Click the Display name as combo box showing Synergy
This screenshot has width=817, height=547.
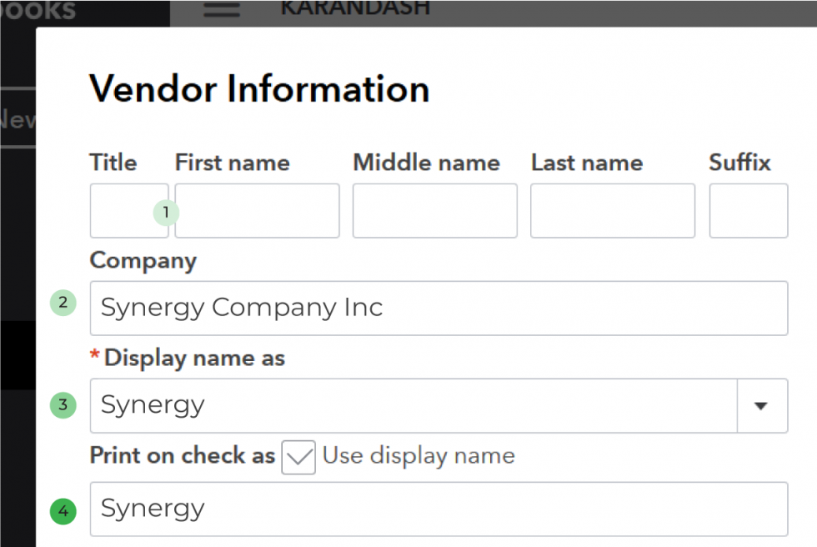414,406
